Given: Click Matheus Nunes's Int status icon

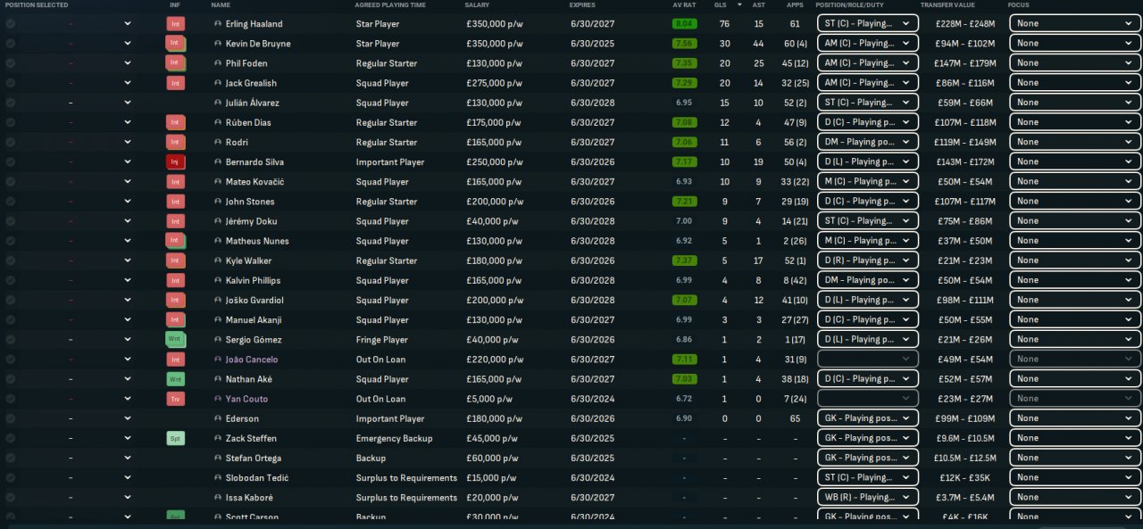Looking at the screenshot, I should tap(176, 241).
